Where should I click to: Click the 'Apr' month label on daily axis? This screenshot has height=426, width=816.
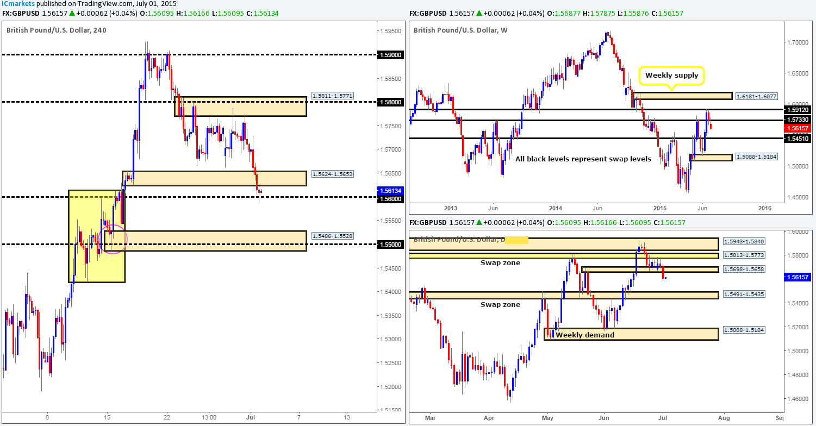489,418
